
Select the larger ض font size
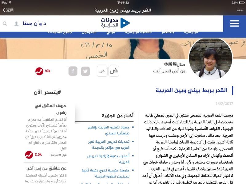[x=114, y=71]
